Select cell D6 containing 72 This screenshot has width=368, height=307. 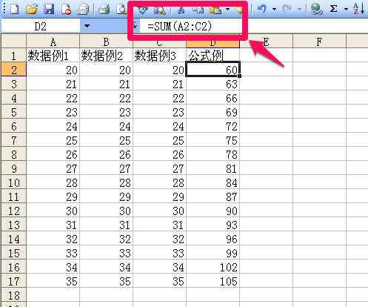(x=213, y=126)
